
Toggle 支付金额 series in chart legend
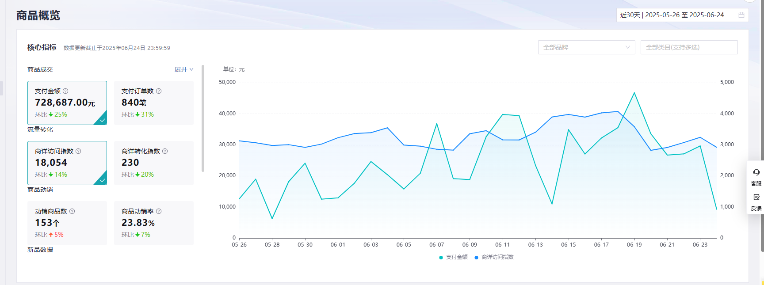point(453,257)
